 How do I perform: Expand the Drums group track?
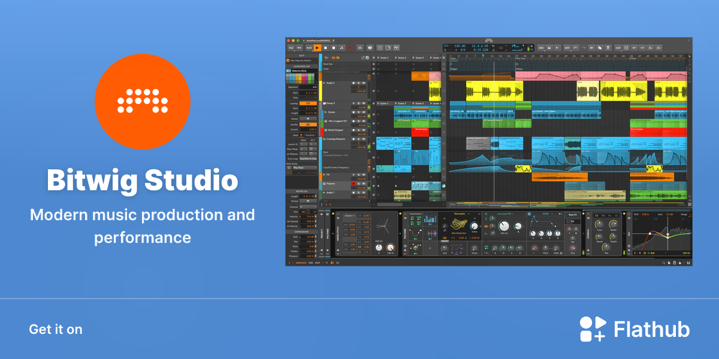coord(325,112)
